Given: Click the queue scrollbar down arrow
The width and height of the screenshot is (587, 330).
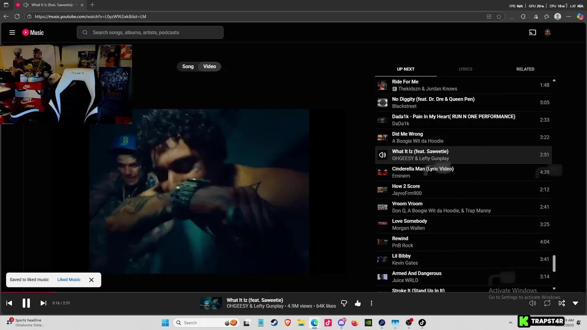Looking at the screenshot, I should pos(554,289).
